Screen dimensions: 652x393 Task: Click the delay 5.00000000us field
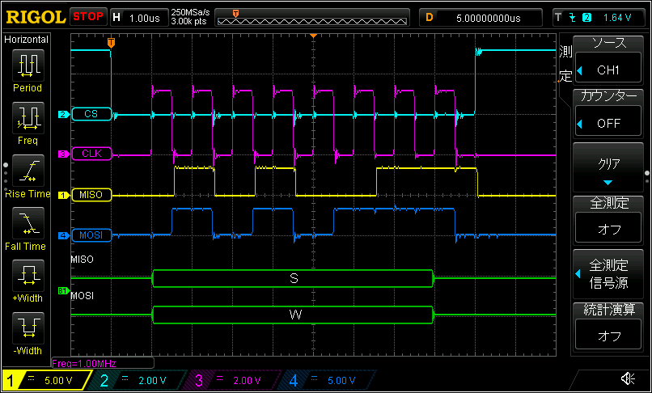(481, 18)
